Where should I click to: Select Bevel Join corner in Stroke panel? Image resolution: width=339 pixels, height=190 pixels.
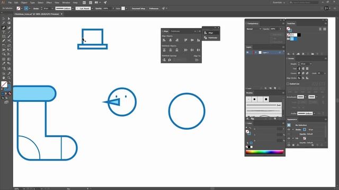tap(307, 73)
